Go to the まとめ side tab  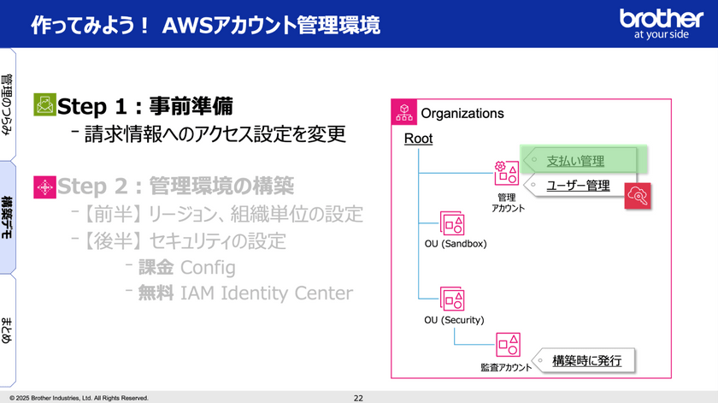pyautogui.click(x=8, y=329)
